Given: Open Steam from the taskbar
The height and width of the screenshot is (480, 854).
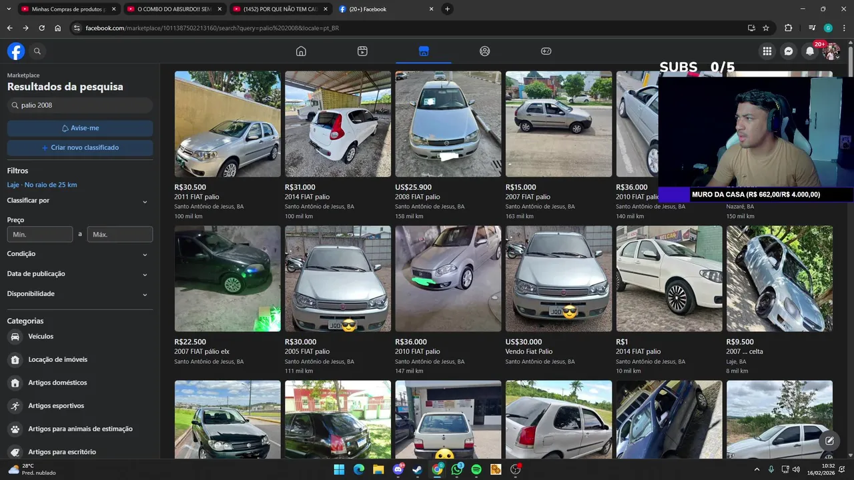Looking at the screenshot, I should click(418, 469).
